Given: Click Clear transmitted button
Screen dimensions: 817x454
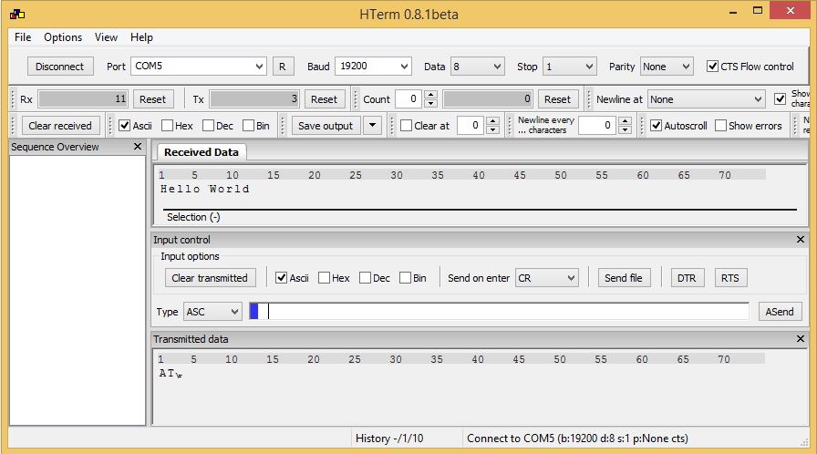Looking at the screenshot, I should 210,277.
